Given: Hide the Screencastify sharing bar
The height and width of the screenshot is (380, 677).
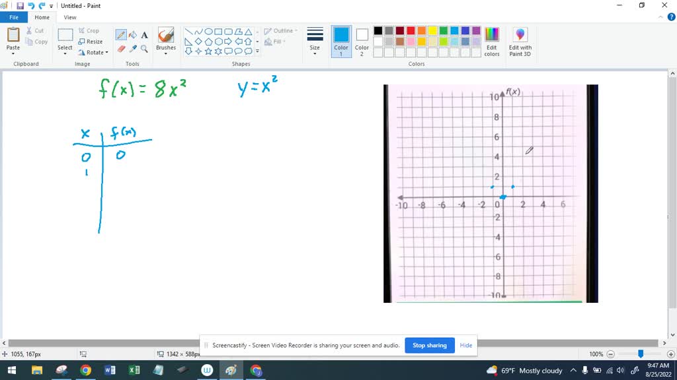Looking at the screenshot, I should (465, 345).
